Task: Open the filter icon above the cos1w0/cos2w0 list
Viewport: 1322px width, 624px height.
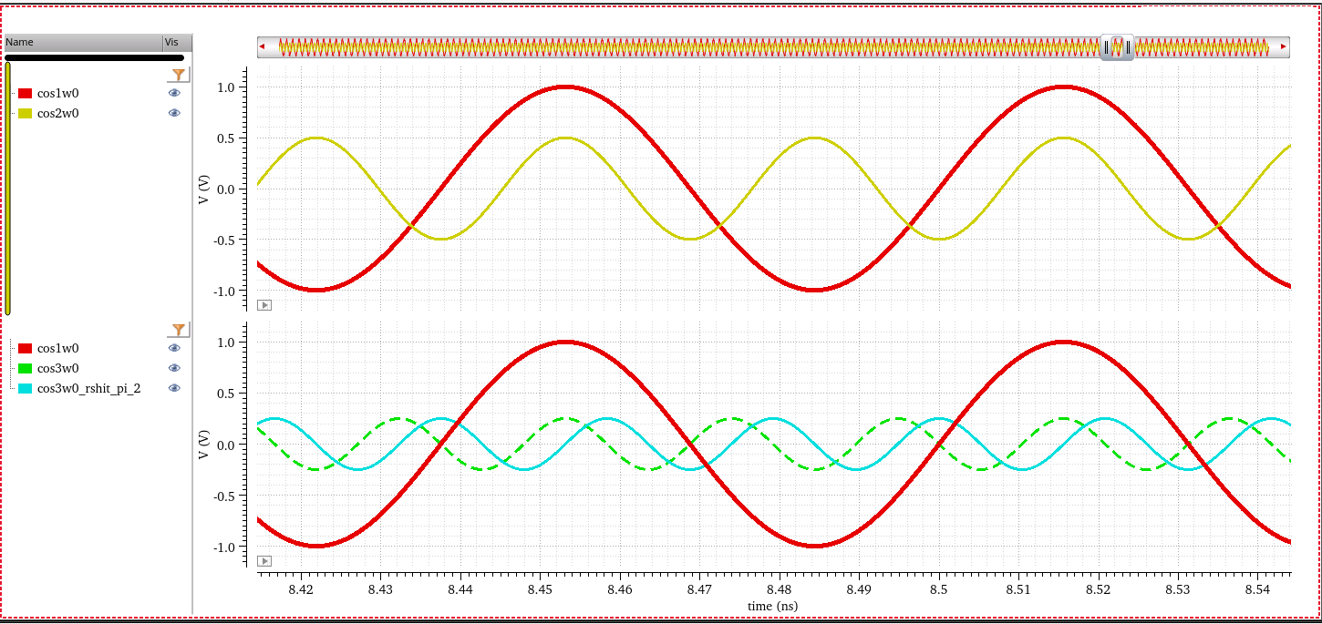Action: coord(179,74)
